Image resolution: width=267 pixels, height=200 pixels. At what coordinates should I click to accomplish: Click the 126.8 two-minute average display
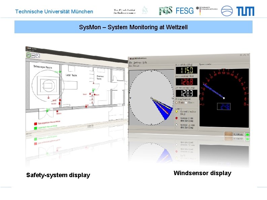(x=186, y=82)
